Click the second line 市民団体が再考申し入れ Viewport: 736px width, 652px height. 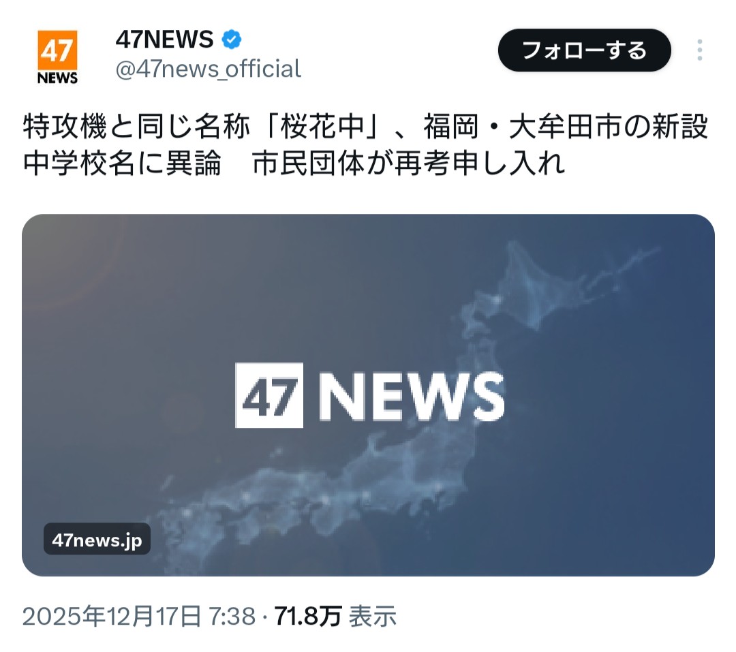coord(408,164)
